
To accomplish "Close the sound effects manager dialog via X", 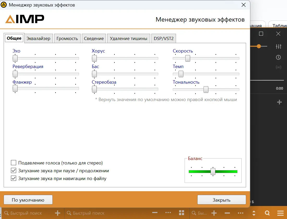I will click(x=243, y=5).
